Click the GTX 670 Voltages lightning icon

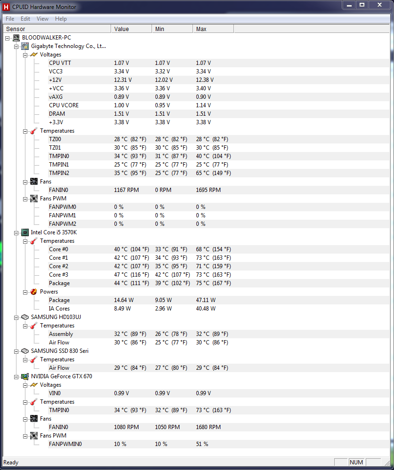(34, 385)
